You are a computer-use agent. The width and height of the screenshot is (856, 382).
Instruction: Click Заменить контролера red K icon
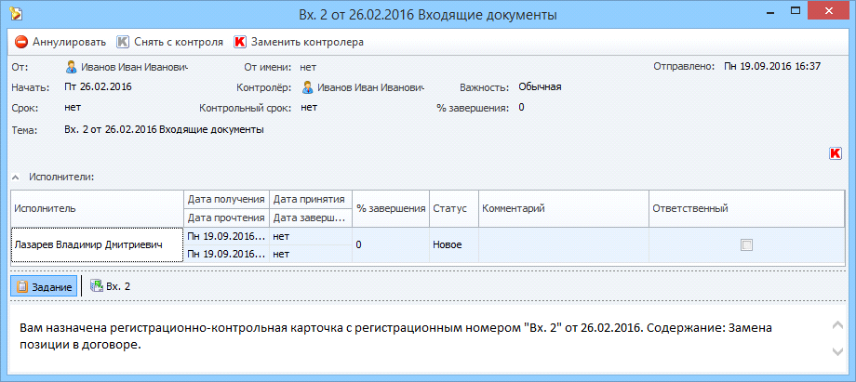tap(240, 42)
